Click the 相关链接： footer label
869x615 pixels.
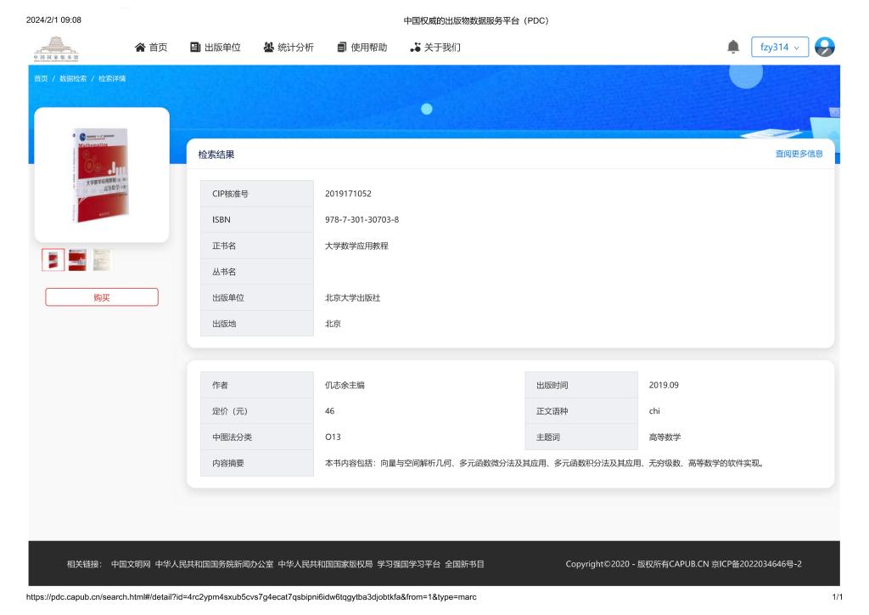pyautogui.click(x=84, y=565)
